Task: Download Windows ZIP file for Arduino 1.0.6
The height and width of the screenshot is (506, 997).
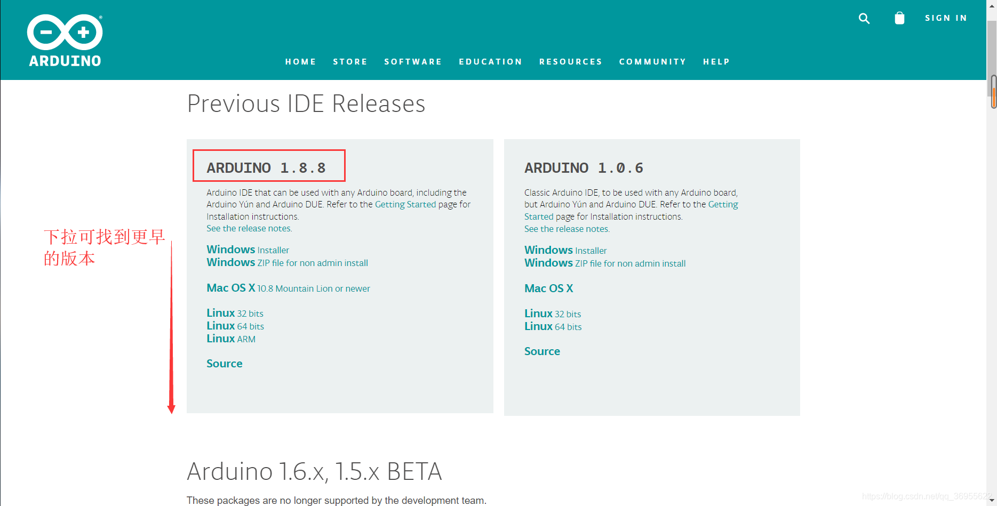Action: click(x=605, y=263)
